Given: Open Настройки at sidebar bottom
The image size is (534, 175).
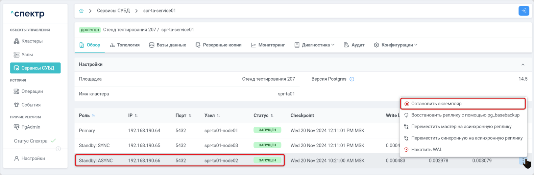Looking at the screenshot, I should point(33,158).
